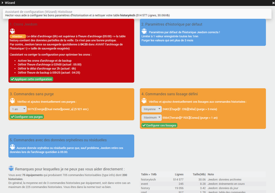This screenshot has height=193, width=275.
Task: Click the robot icon in Crons Jeedom panel
Action: pyautogui.click(x=12, y=31)
